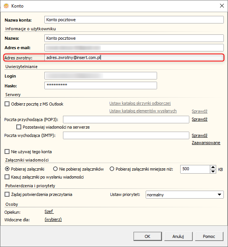Click the Konto window title icon
This screenshot has height=247, width=228.
pos(6,6)
